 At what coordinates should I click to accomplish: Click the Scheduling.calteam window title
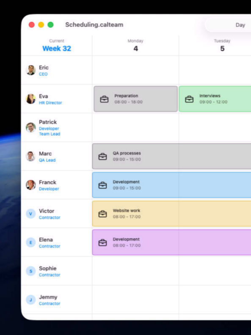click(94, 25)
